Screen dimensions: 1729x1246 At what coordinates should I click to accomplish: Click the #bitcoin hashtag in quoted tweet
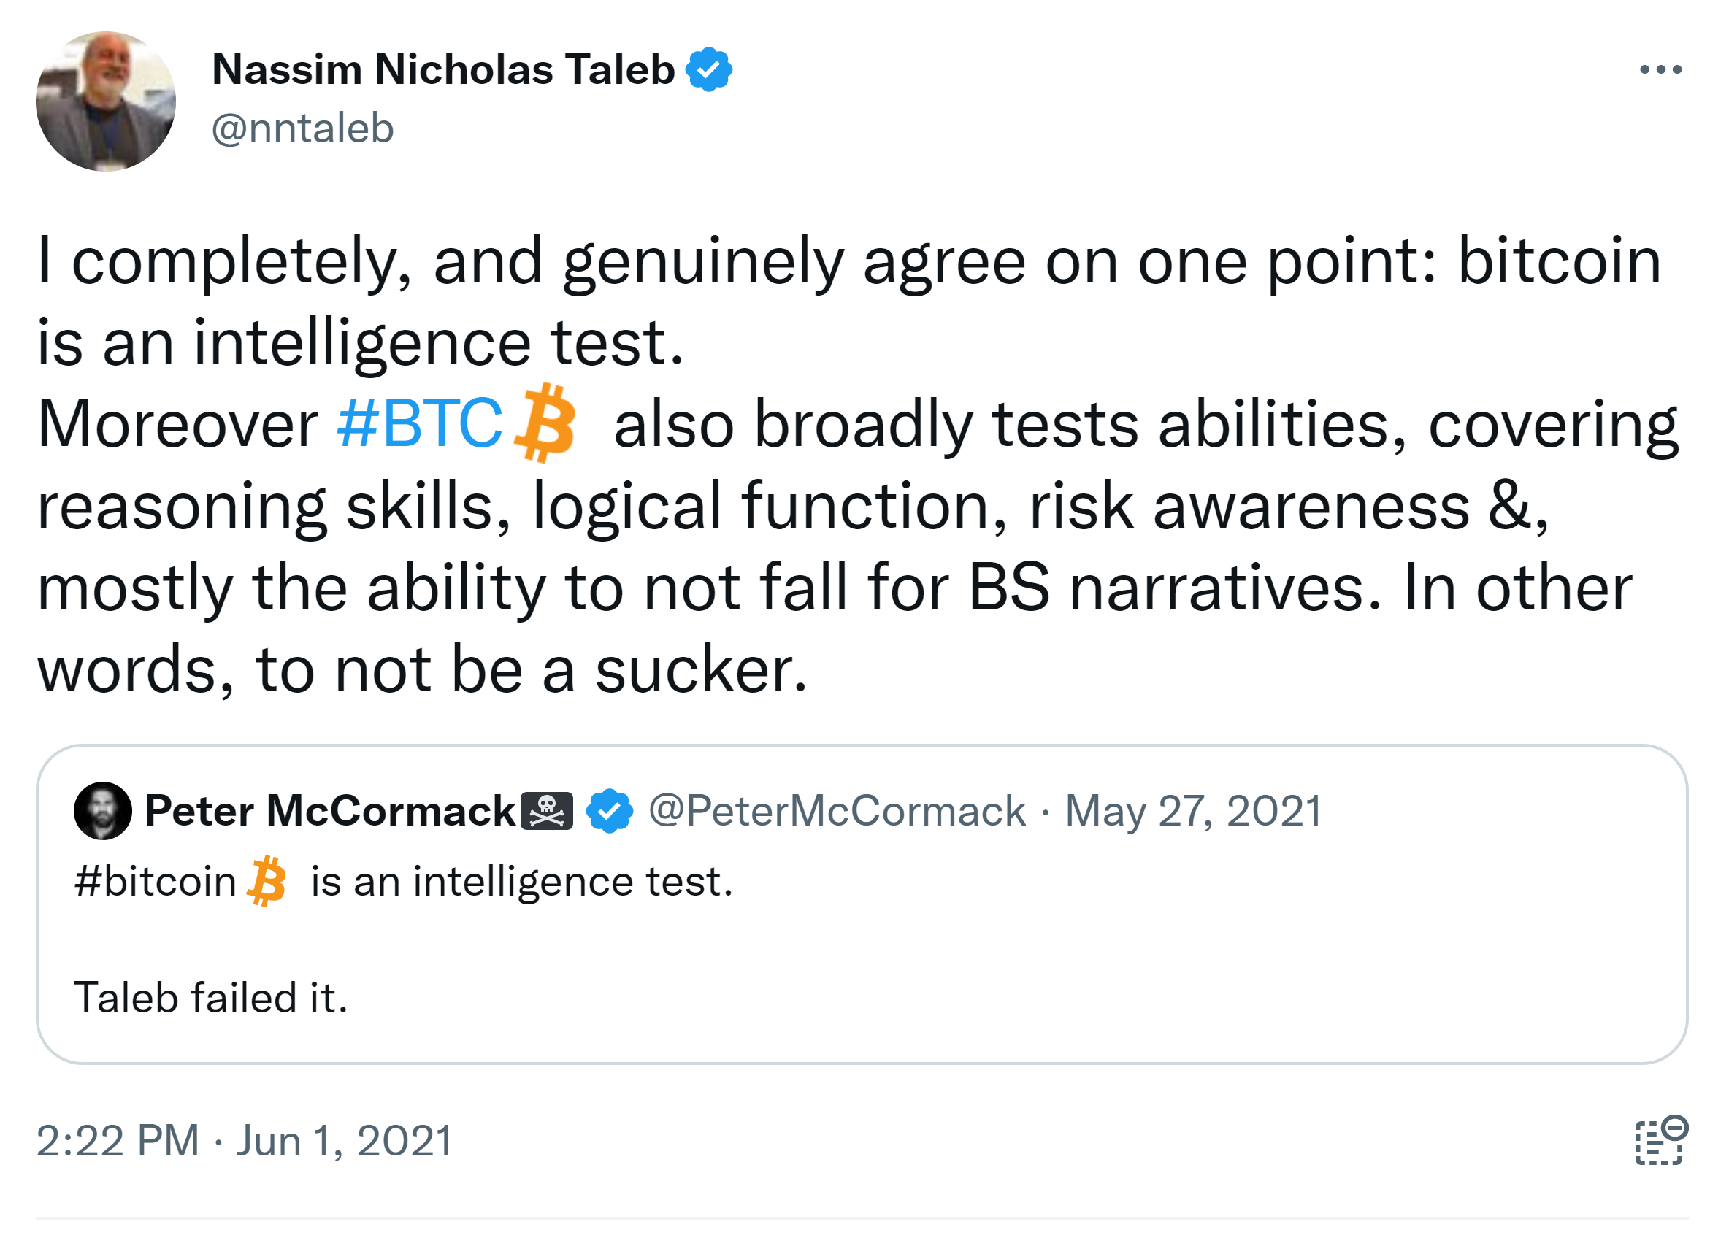[156, 882]
